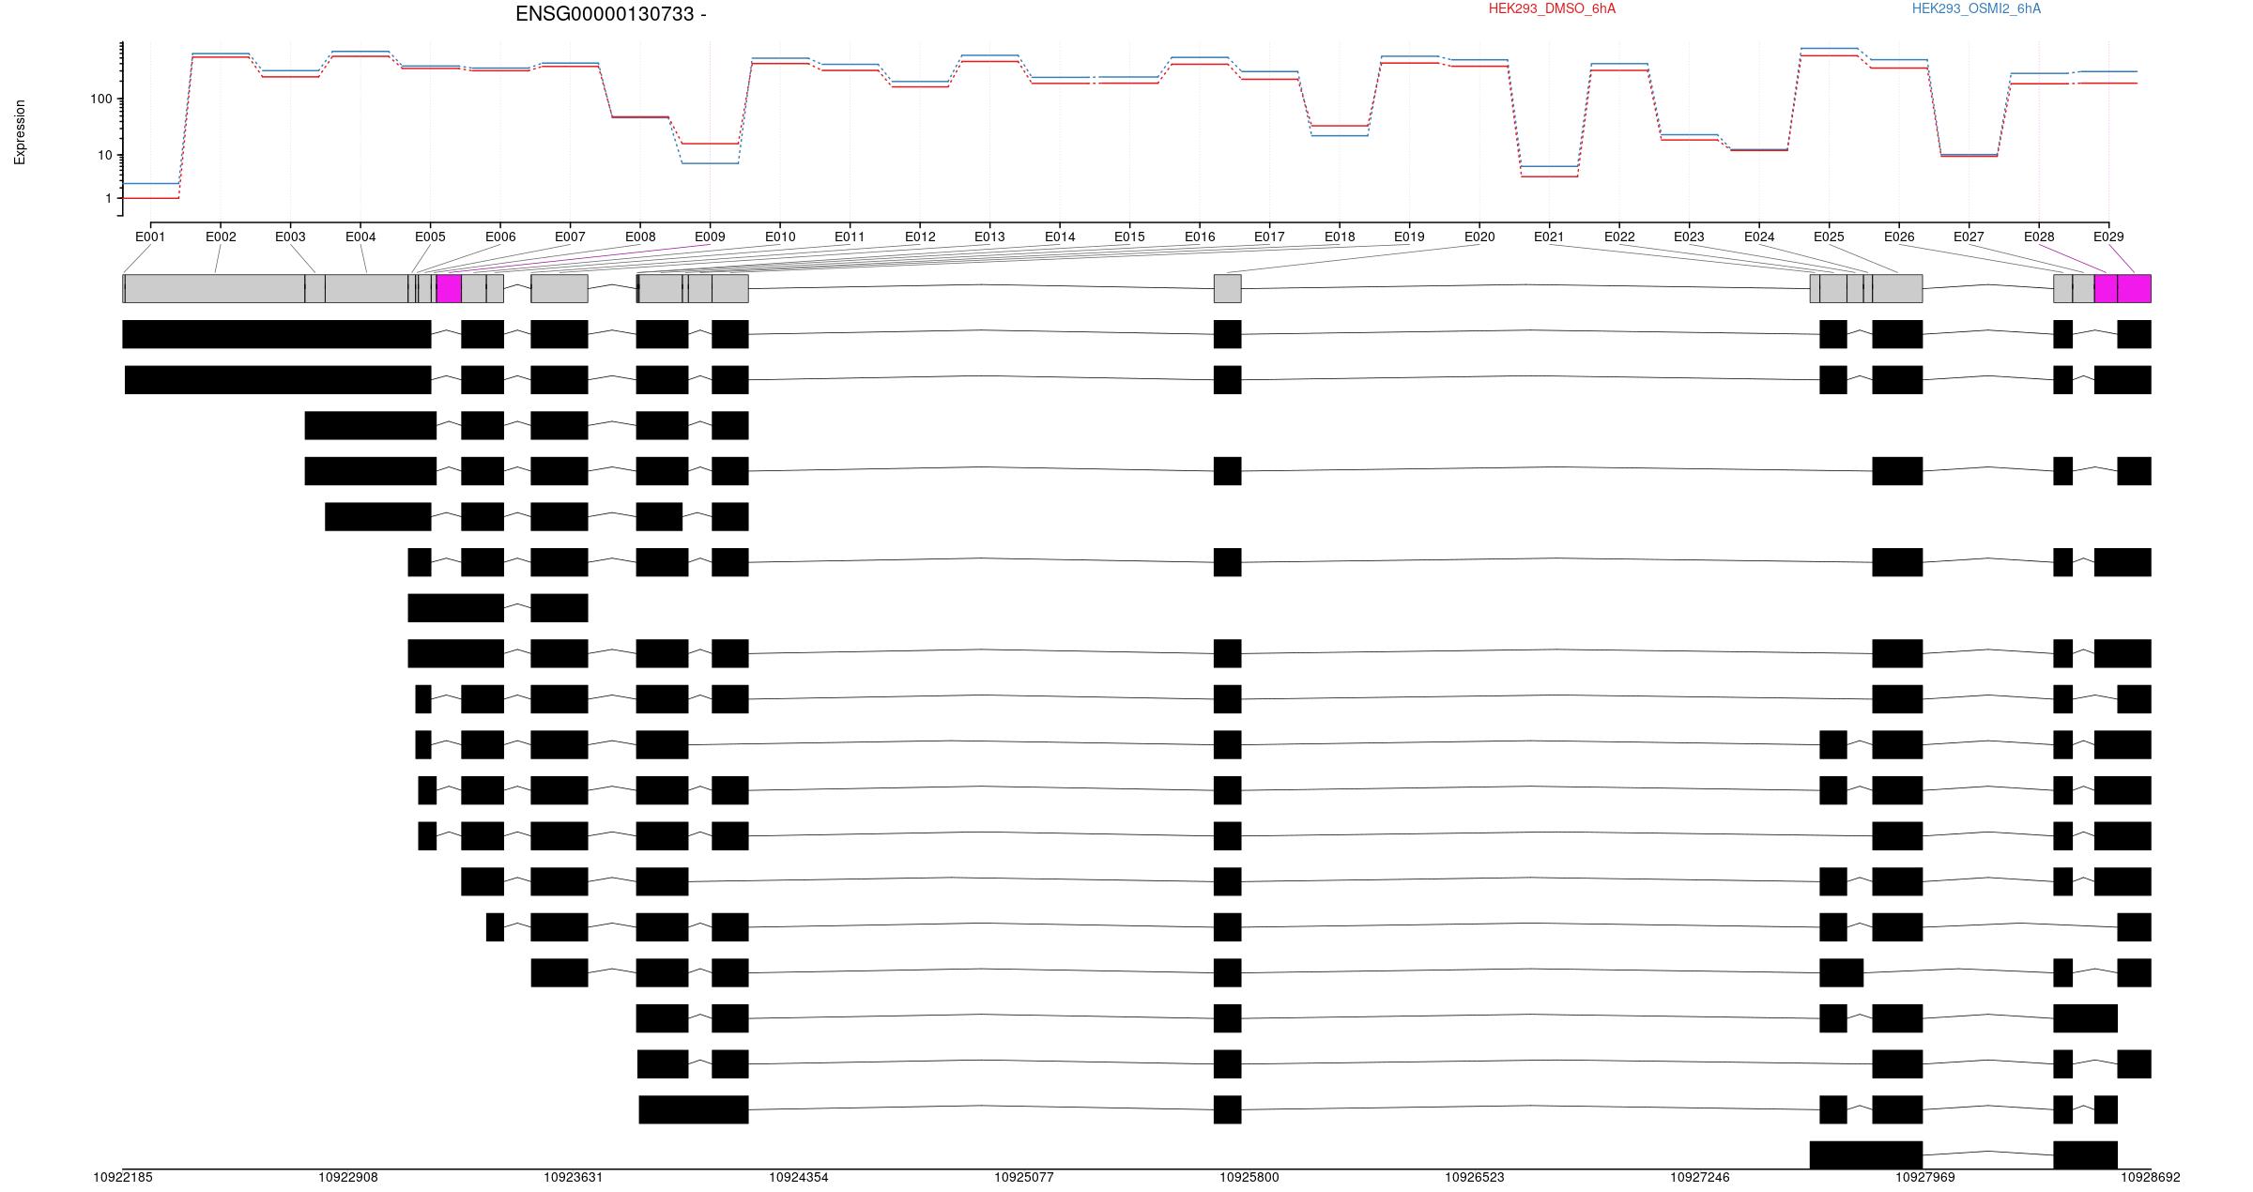Click genomic coordinate 10924354
This screenshot has height=1192, width=2253.
pos(799,1177)
